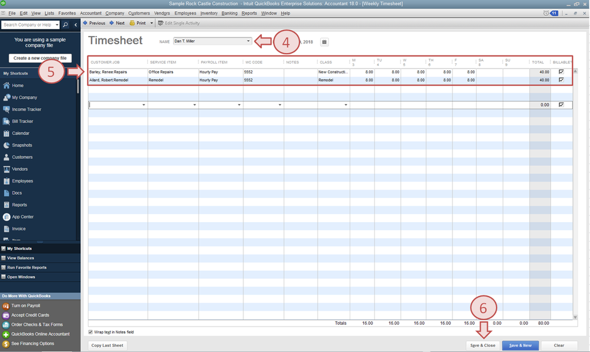590x352 pixels.
Task: Click the 'Allard, Robert:Remodel' cell
Action: tap(118, 80)
